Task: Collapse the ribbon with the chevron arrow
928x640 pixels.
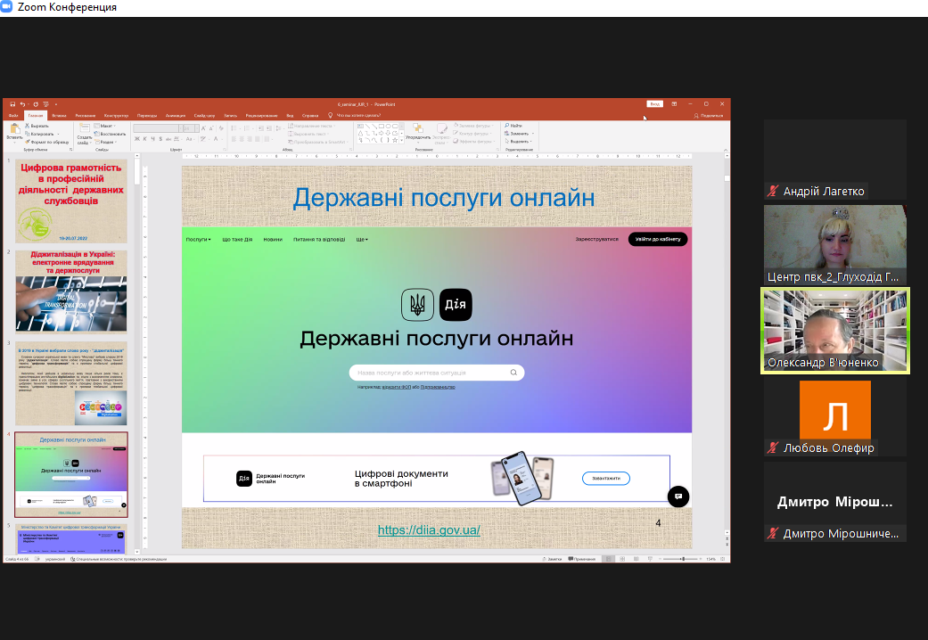Action: click(726, 150)
